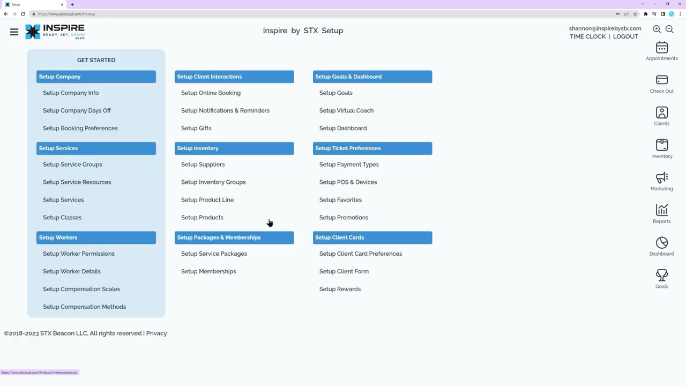Open Setup Goals link
This screenshot has width=686, height=386.
335,93
